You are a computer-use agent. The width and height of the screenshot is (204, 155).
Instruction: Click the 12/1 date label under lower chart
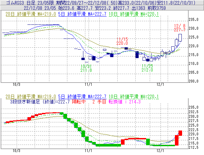pos(160,151)
